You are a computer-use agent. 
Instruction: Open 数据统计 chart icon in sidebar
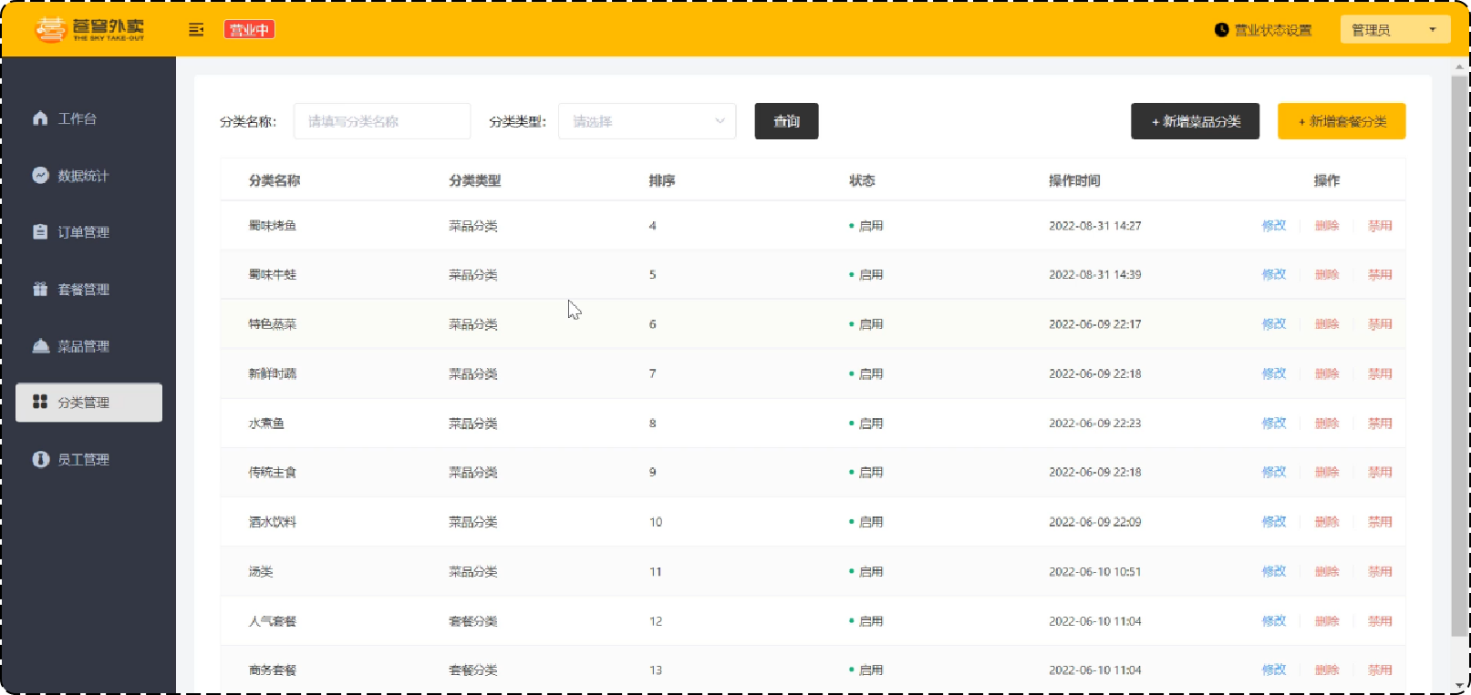[x=40, y=175]
